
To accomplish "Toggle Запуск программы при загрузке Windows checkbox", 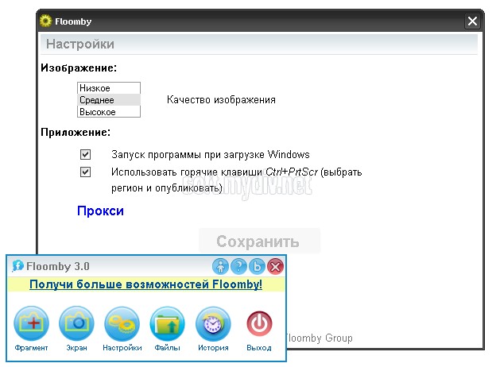I will tap(85, 155).
